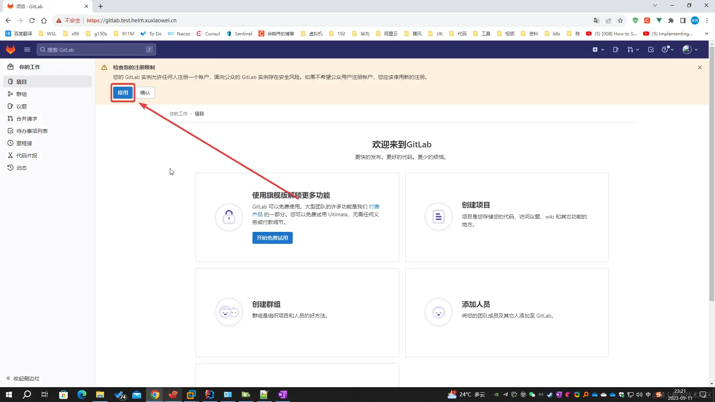The height and width of the screenshot is (402, 715).
Task: Click the blue 停用 button
Action: [123, 93]
